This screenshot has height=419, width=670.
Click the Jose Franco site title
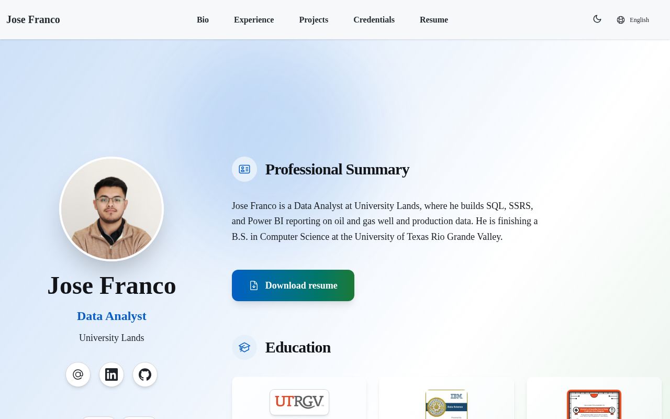(x=33, y=20)
